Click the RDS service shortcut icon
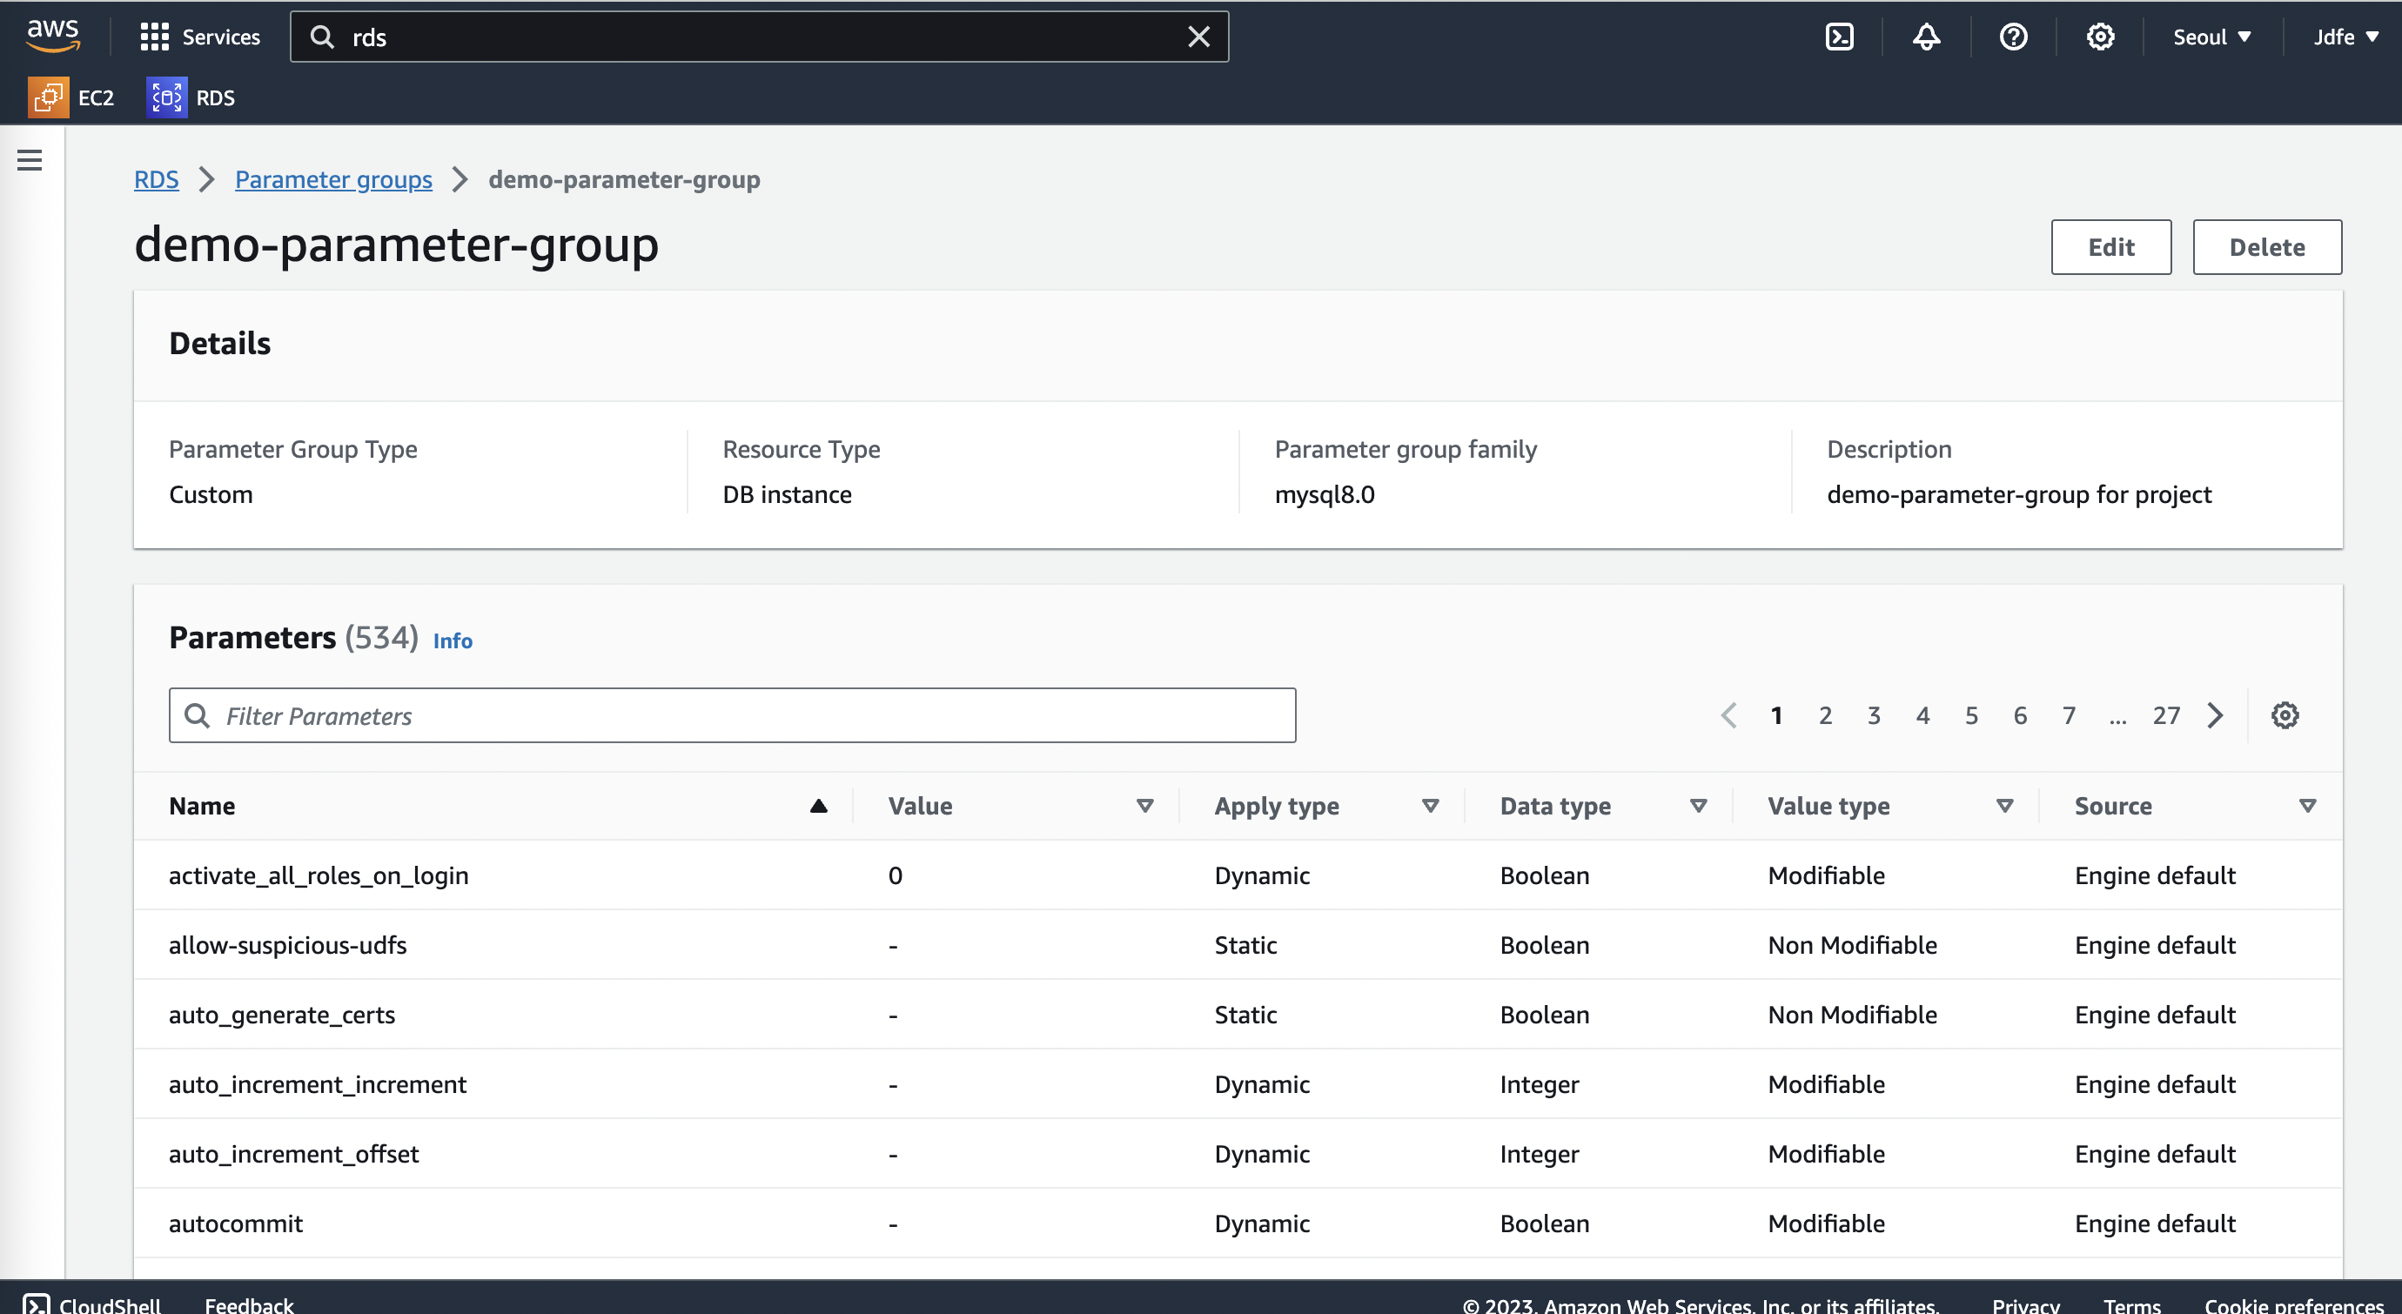Viewport: 2402px width, 1314px height. (166, 98)
